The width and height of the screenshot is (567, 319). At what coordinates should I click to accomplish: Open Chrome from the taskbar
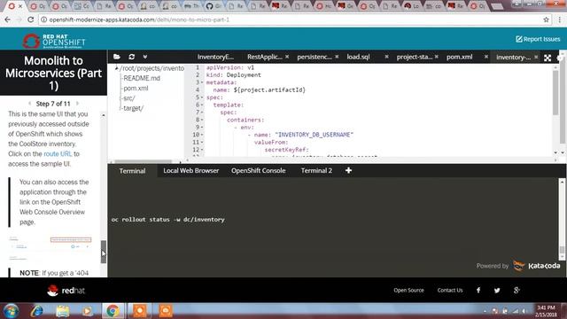(113, 311)
